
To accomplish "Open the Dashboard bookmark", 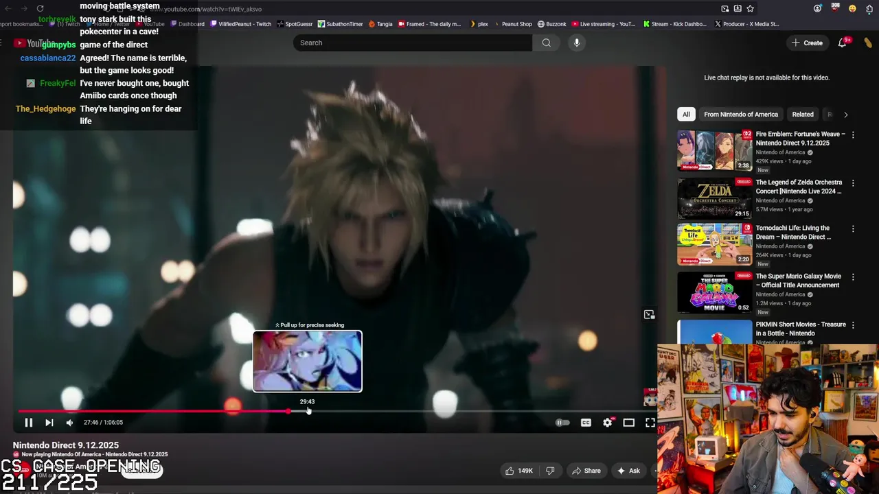I will (x=187, y=24).
